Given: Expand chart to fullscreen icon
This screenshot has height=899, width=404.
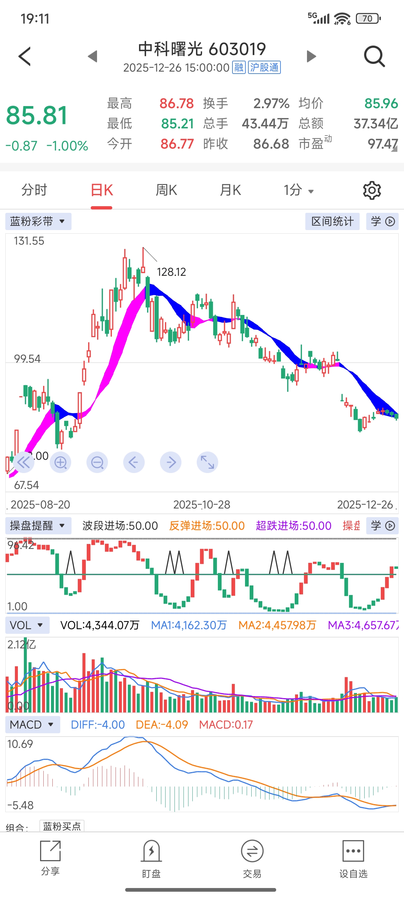Looking at the screenshot, I should coord(207,462).
